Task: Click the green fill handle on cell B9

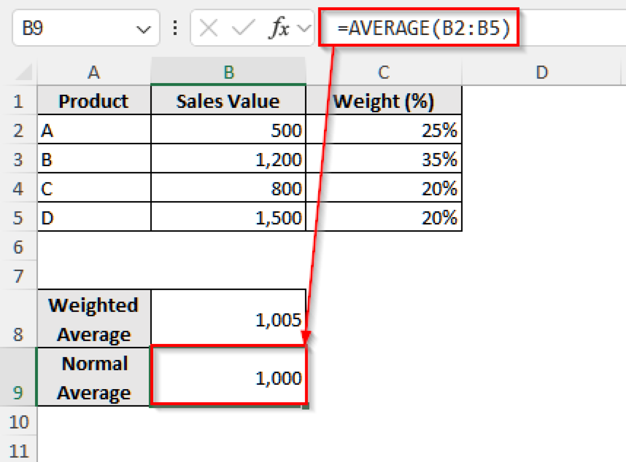Action: tap(306, 405)
